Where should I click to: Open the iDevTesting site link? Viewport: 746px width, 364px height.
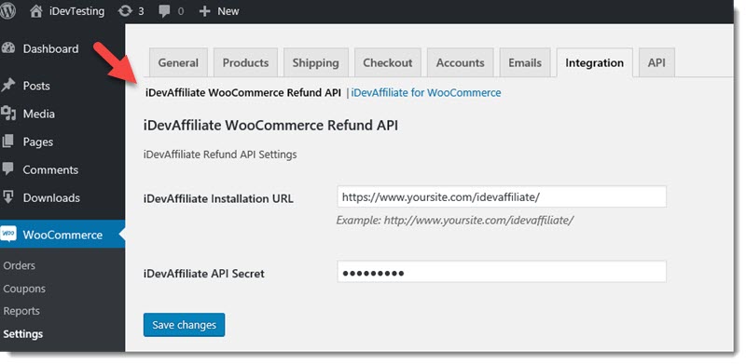coord(76,11)
